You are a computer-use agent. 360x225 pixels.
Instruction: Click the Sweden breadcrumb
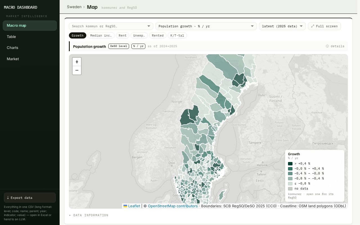click(x=74, y=7)
